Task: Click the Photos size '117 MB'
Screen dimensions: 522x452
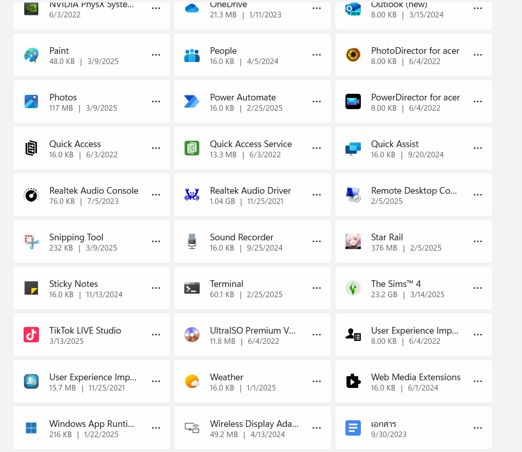Action: point(61,108)
